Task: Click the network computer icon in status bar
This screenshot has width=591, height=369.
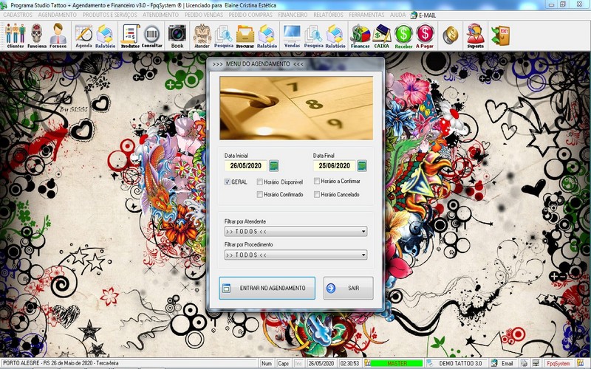Action: (536, 363)
